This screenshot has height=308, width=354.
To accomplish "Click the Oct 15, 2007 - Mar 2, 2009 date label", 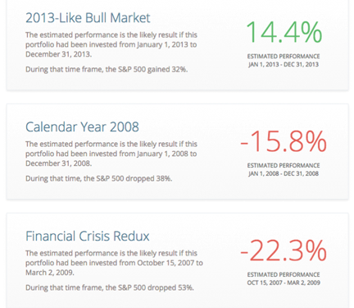I will pyautogui.click(x=284, y=283).
